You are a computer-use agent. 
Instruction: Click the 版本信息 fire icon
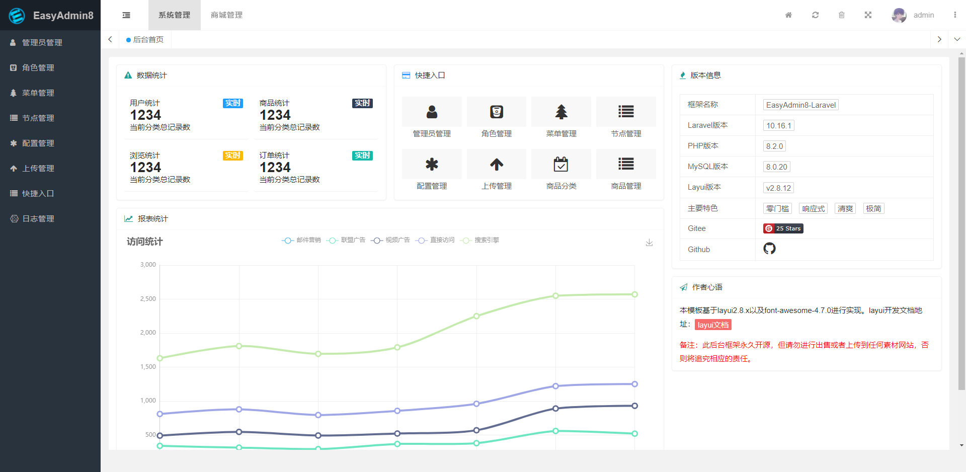click(683, 75)
